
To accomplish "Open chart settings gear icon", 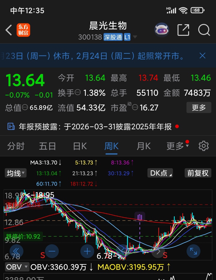I will coord(203,146).
